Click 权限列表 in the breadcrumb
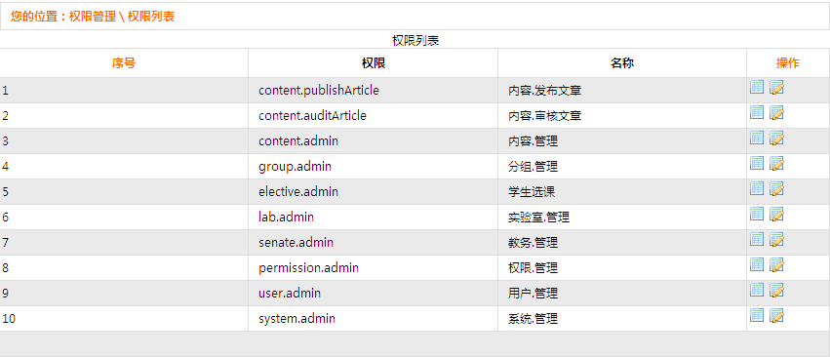 [x=151, y=17]
